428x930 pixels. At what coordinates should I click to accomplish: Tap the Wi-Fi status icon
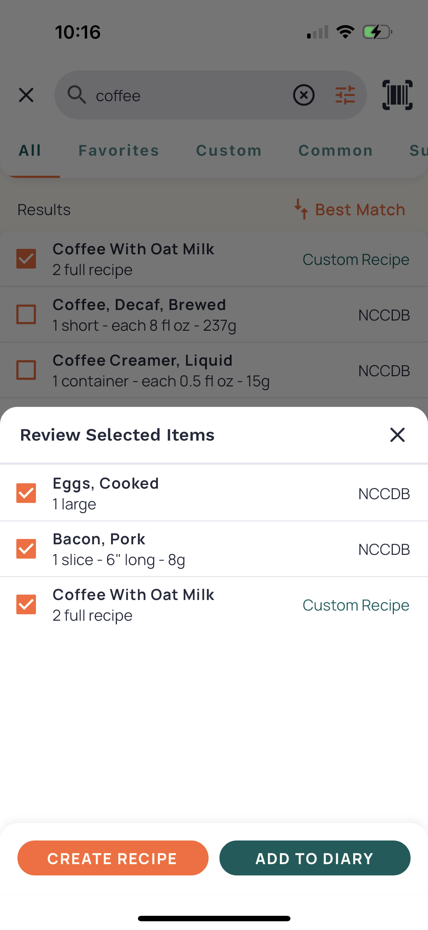[345, 32]
